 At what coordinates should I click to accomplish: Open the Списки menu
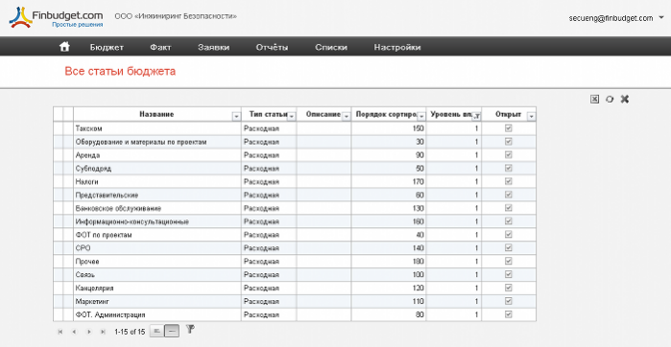coord(331,47)
